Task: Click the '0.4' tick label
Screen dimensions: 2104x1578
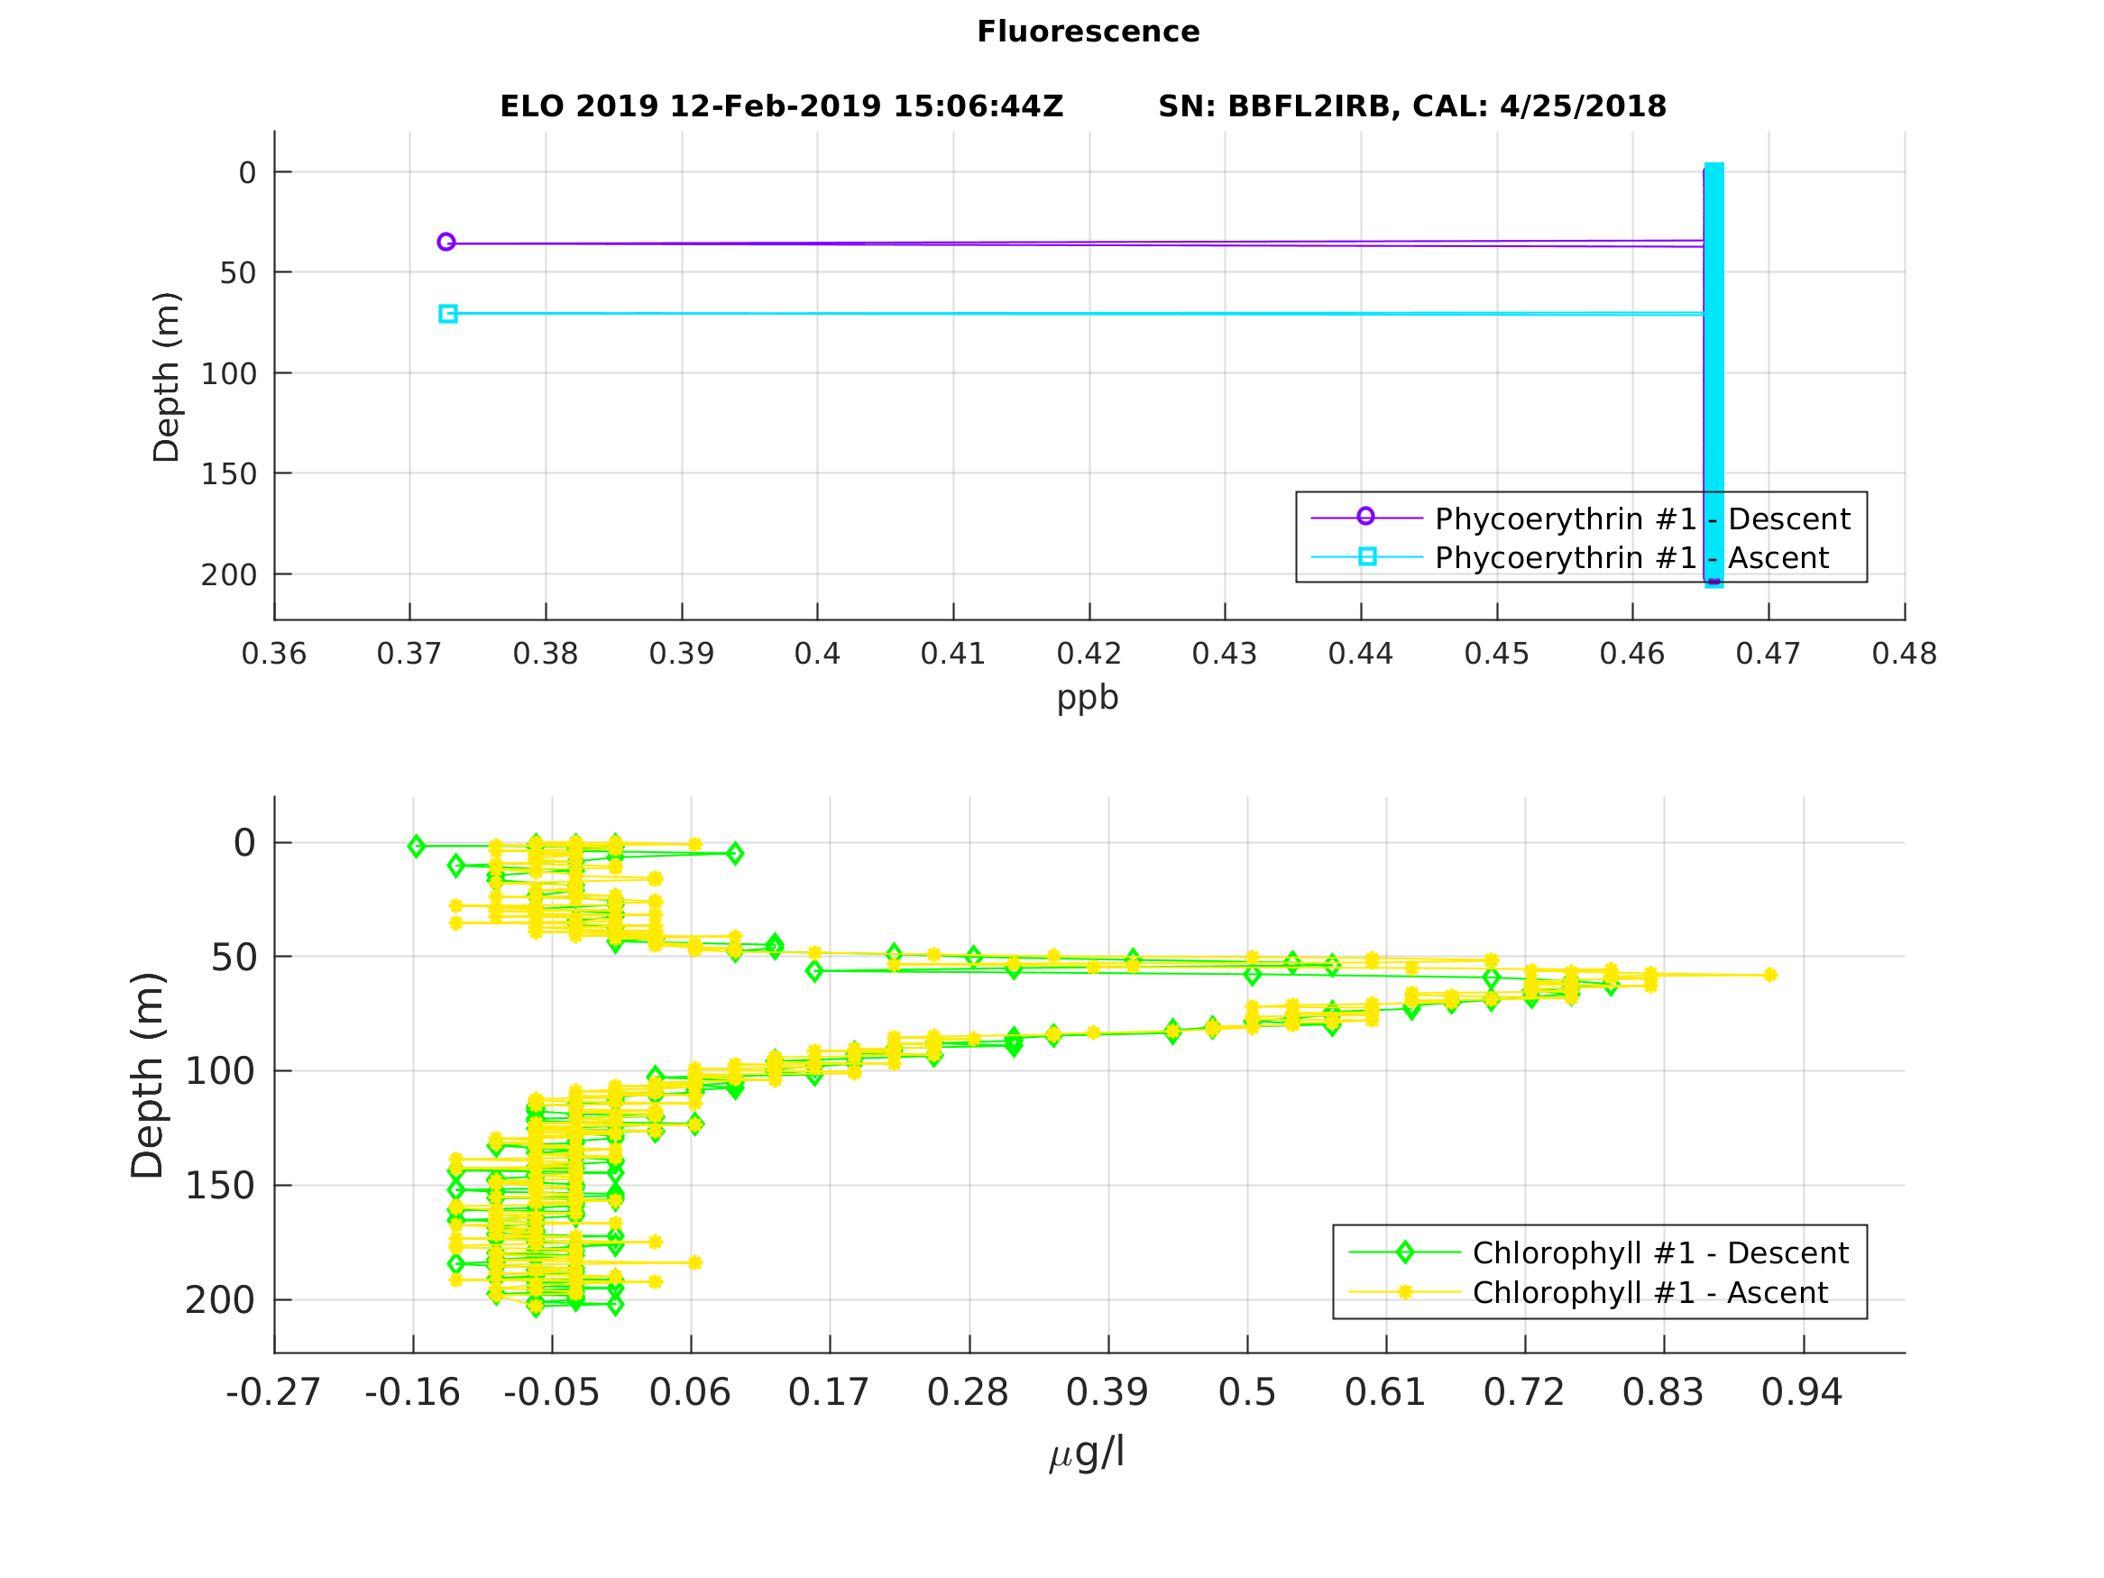Action: tap(818, 655)
